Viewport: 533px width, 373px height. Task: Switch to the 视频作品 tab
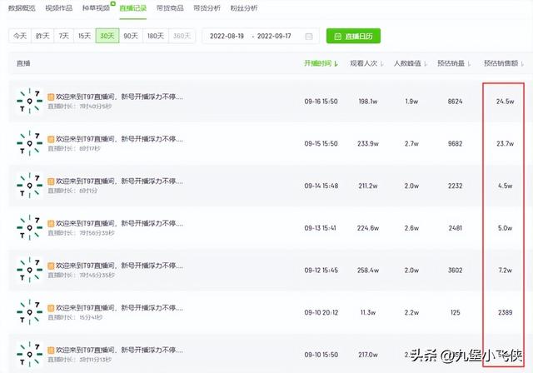60,7
